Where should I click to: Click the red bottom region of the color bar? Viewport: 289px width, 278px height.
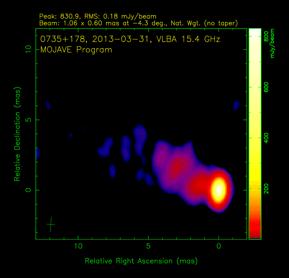255,228
